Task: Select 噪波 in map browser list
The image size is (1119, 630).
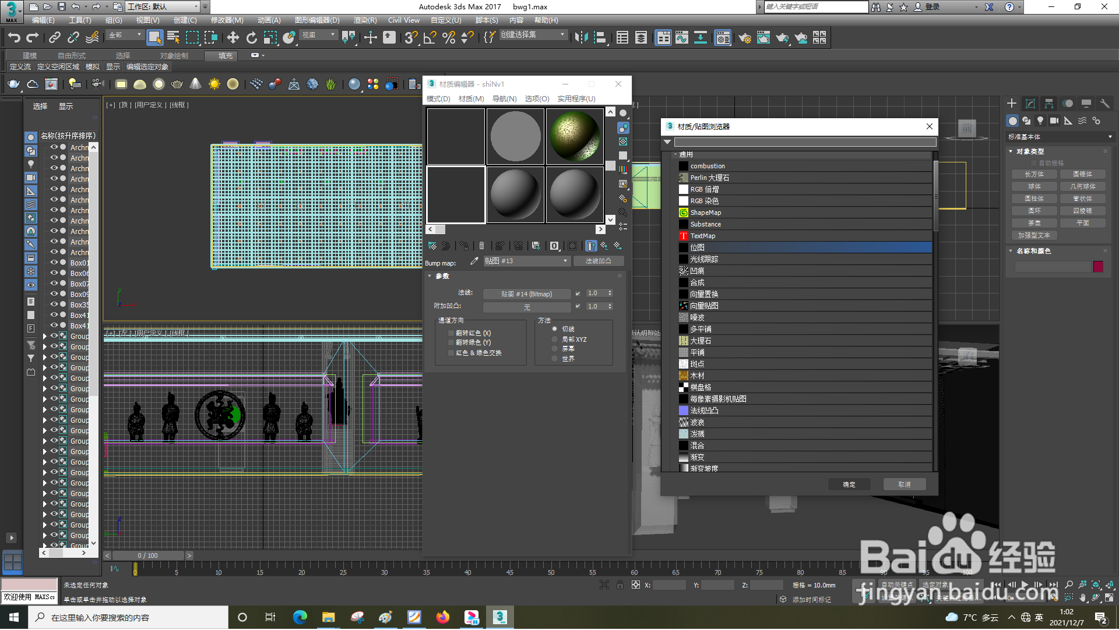Action: [805, 318]
